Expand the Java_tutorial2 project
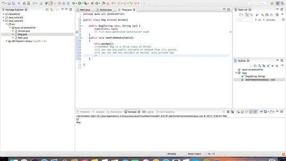Image resolution: width=286 pixels, height=161 pixels. 4,17
